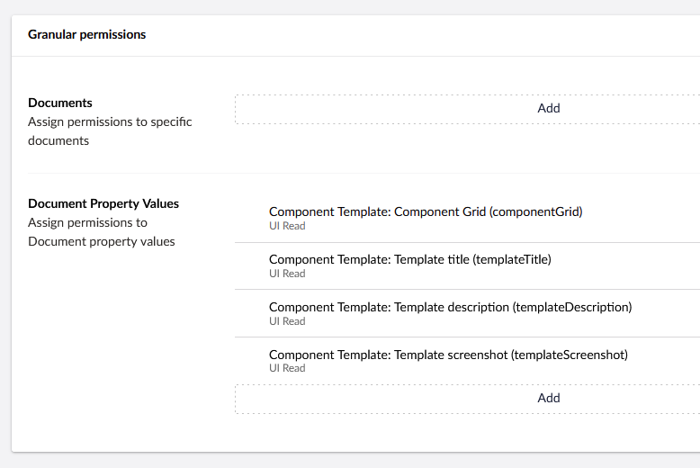Click the 'Assign permissions to Document property values' text
Screen dimensions: 700x468
coord(101,232)
